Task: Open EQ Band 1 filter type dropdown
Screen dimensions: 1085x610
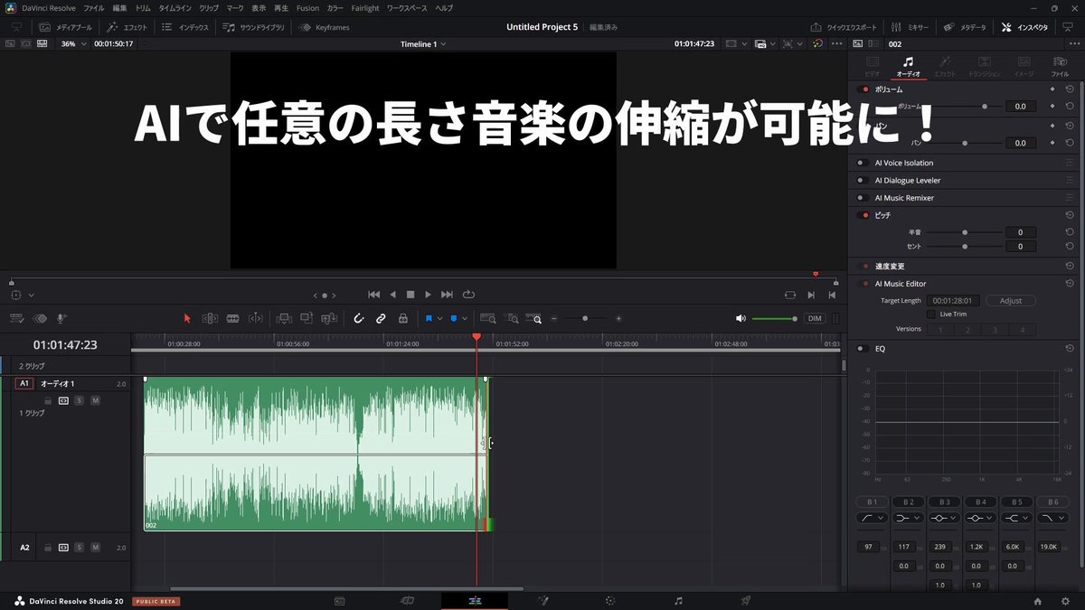Action: (x=872, y=518)
